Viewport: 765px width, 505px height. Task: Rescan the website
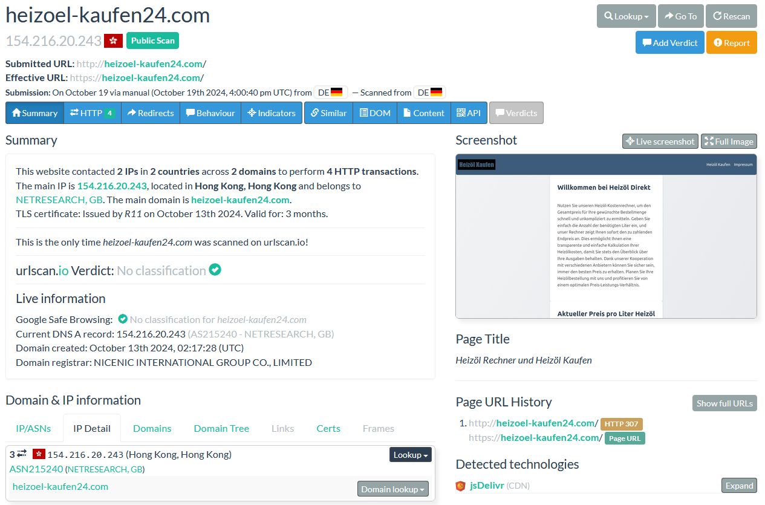732,16
